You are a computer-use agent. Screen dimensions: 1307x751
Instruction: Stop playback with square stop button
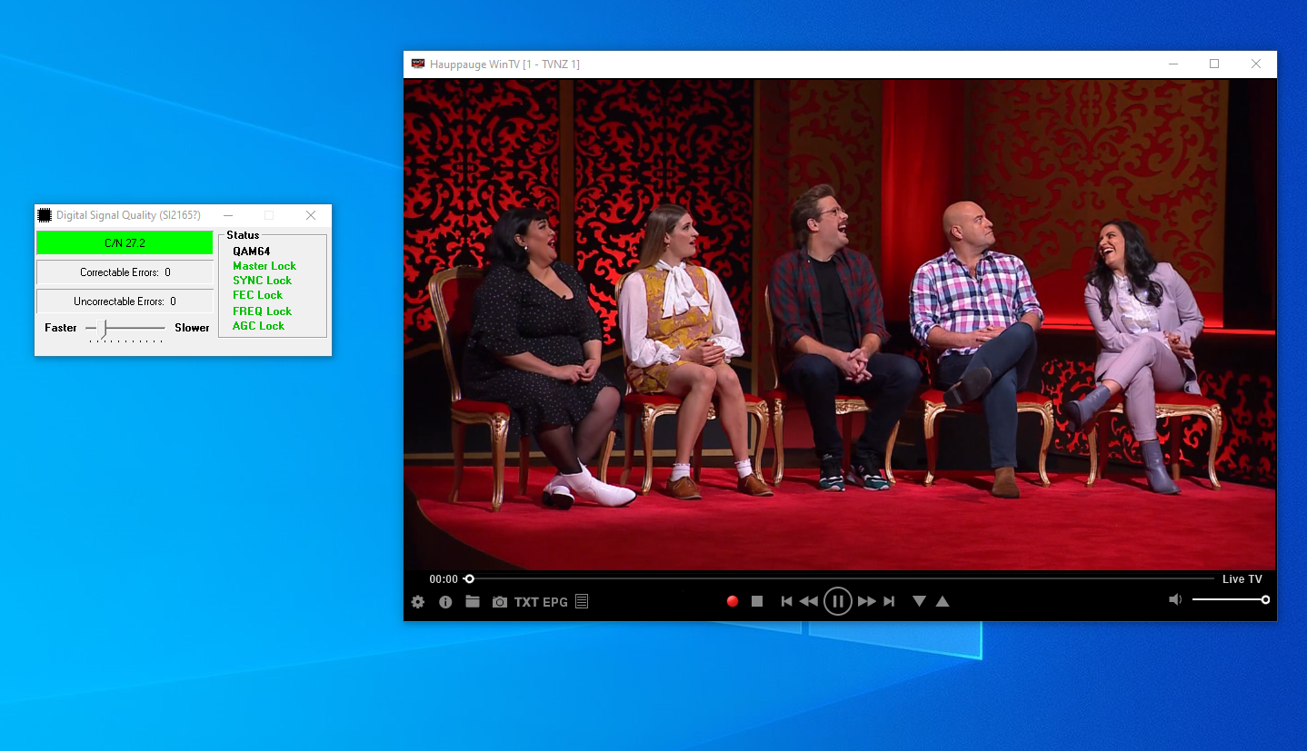(x=757, y=601)
